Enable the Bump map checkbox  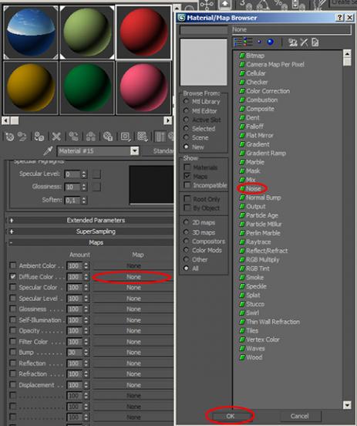[13, 352]
